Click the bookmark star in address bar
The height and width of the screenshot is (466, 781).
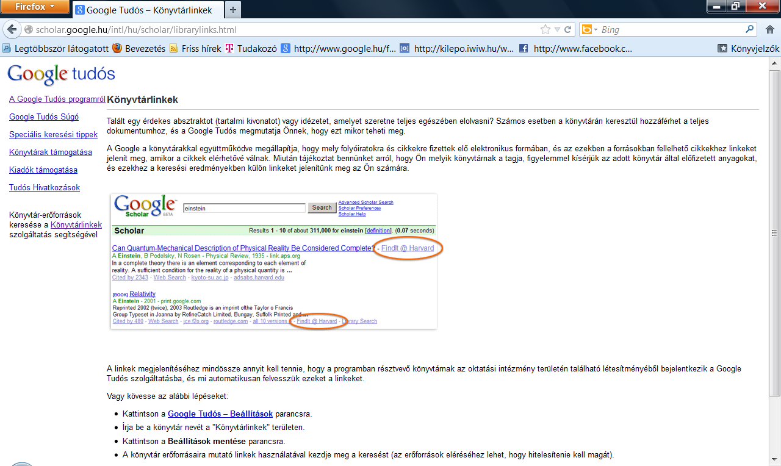point(545,29)
